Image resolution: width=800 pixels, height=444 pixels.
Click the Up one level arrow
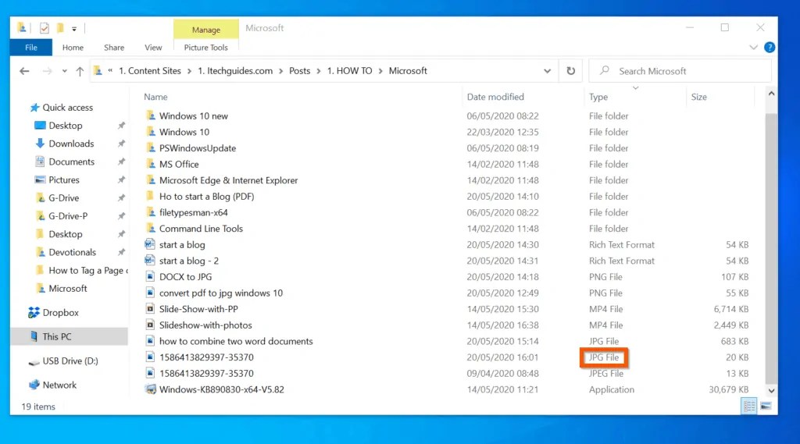coord(80,71)
